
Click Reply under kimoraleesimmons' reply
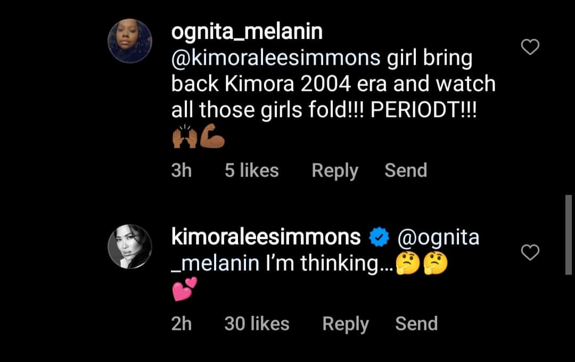pyautogui.click(x=345, y=323)
